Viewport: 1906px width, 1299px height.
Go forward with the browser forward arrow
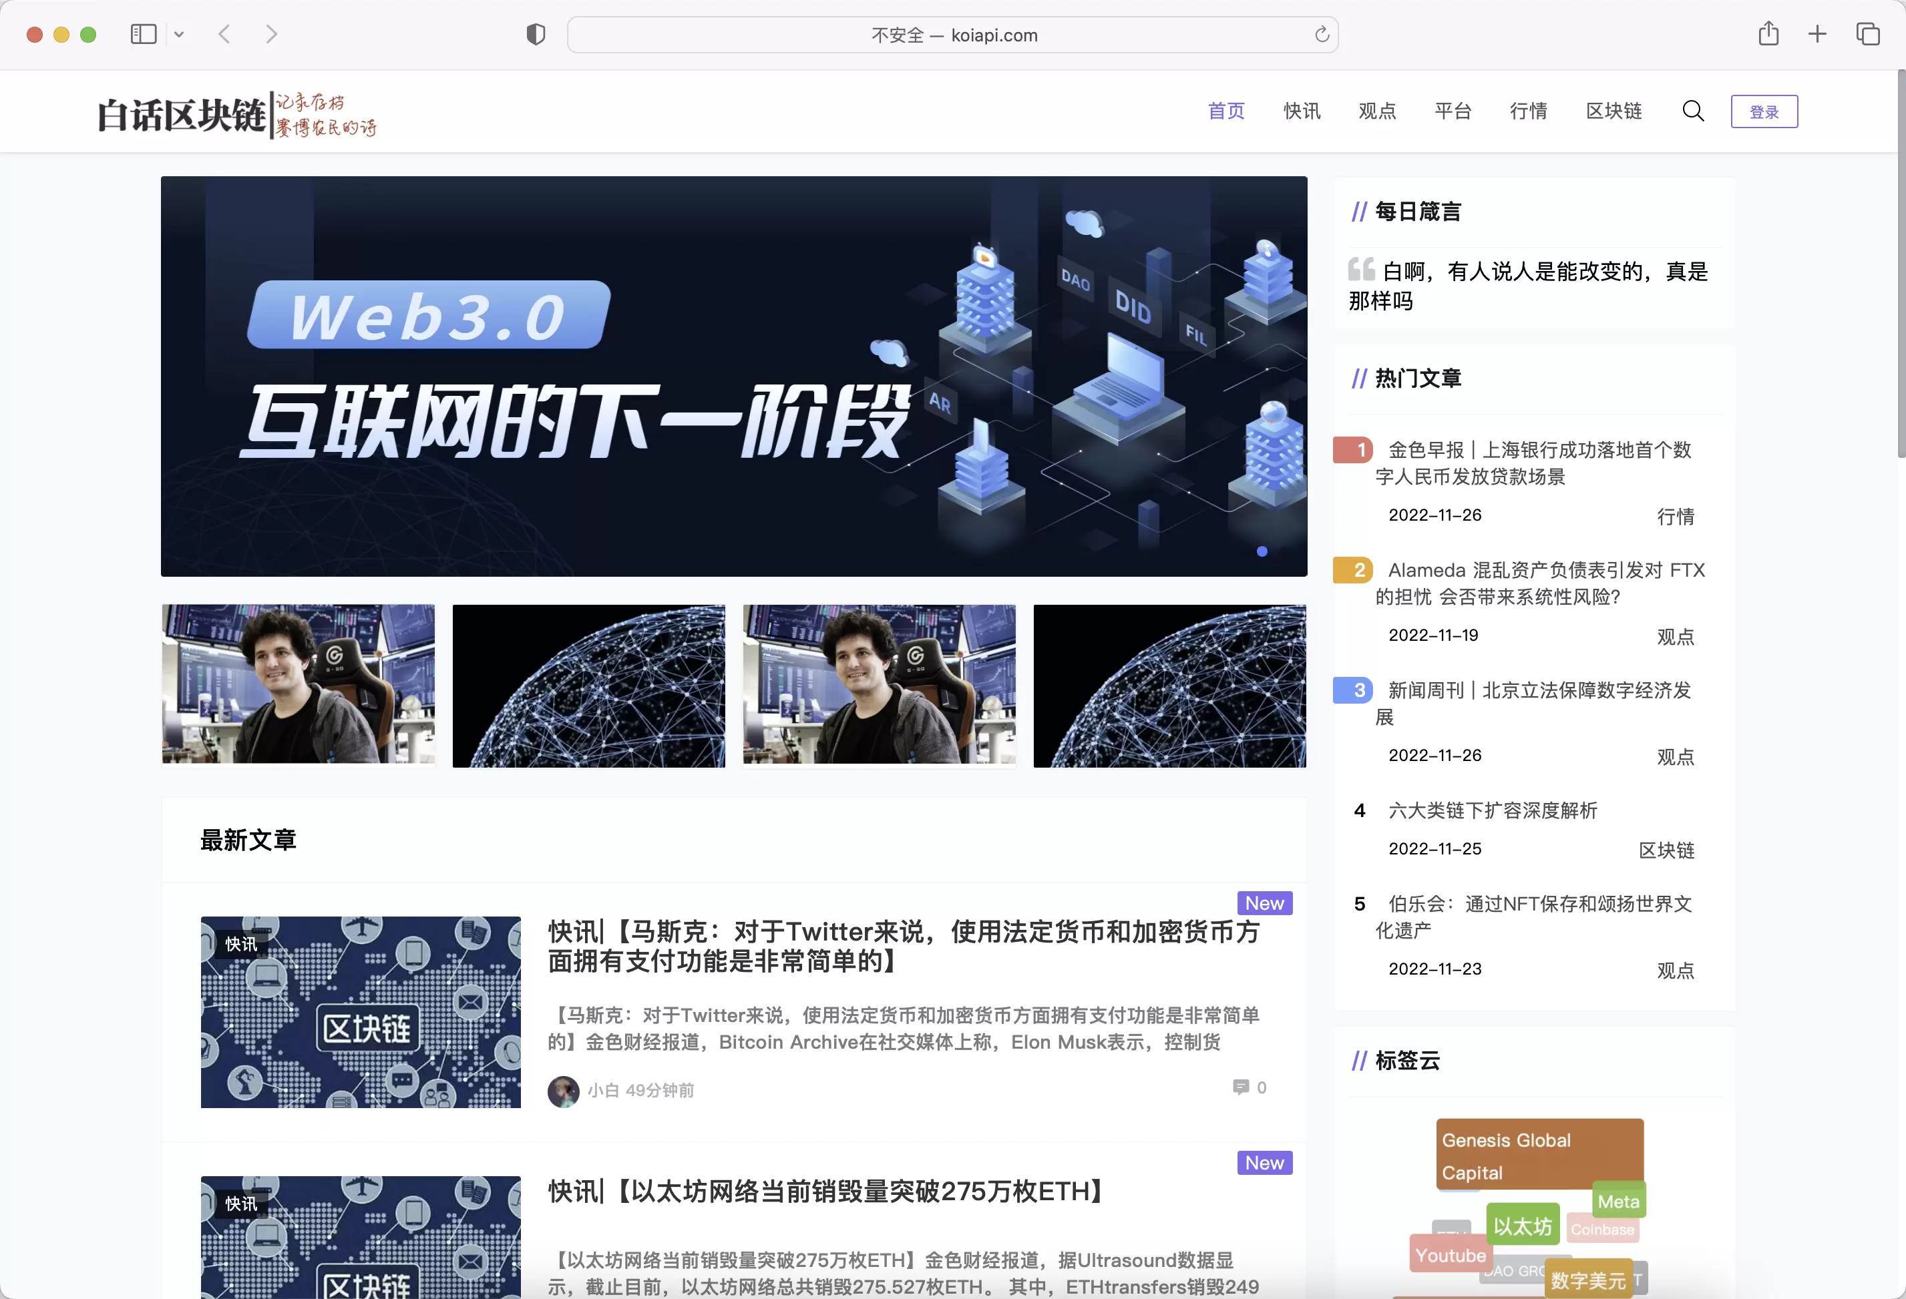click(271, 35)
